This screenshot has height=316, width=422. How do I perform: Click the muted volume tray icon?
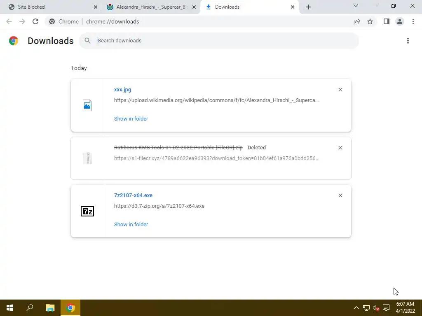click(376, 308)
